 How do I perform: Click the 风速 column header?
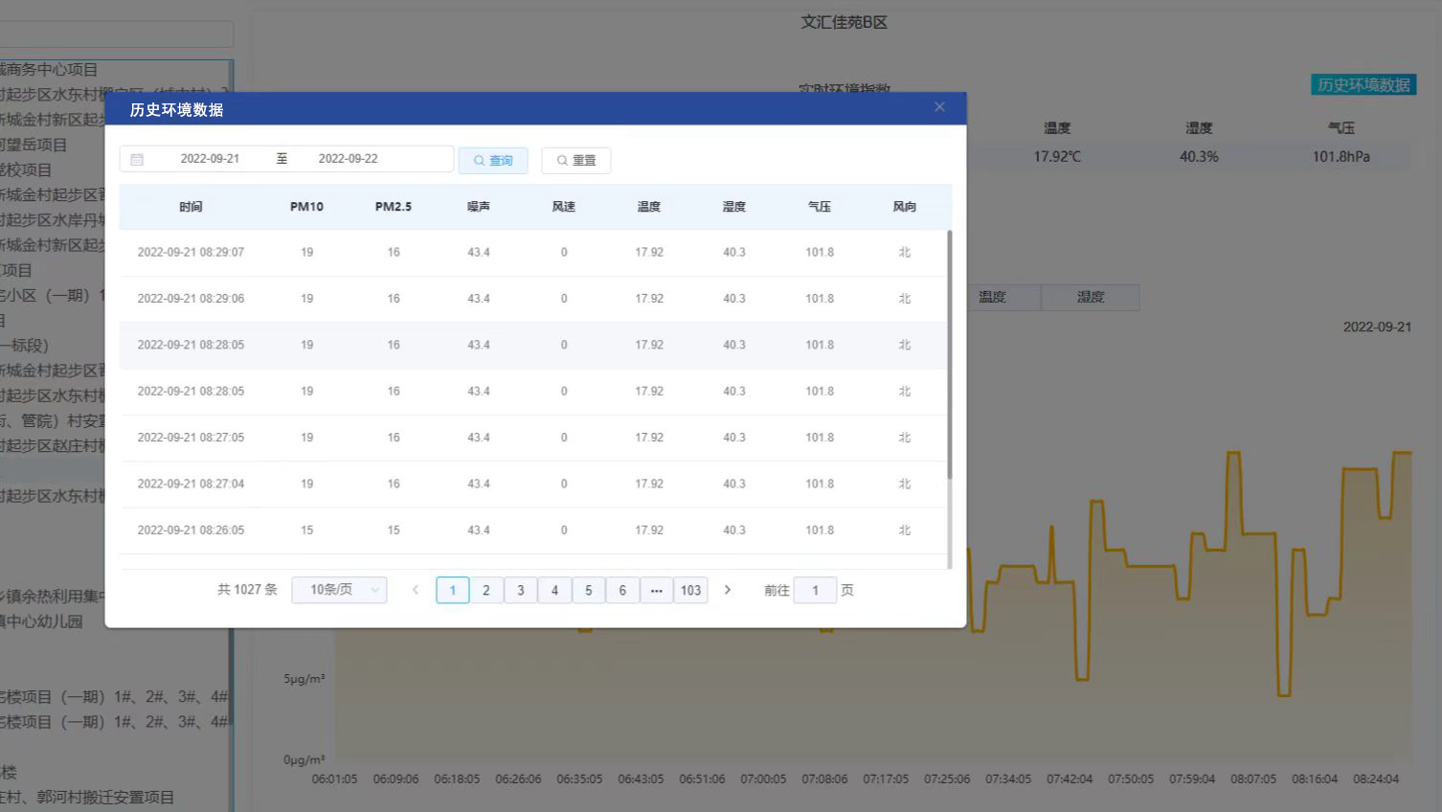click(x=564, y=207)
